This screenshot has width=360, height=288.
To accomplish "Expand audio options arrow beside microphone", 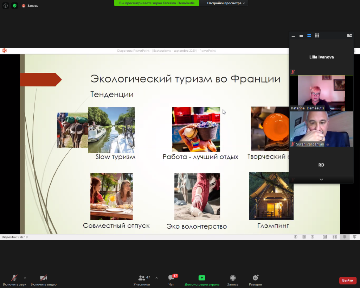I will (25, 277).
